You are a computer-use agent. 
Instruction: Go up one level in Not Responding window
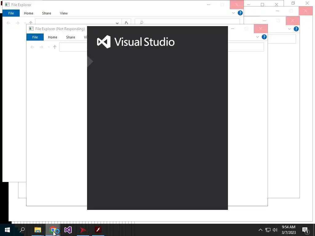tap(55, 47)
